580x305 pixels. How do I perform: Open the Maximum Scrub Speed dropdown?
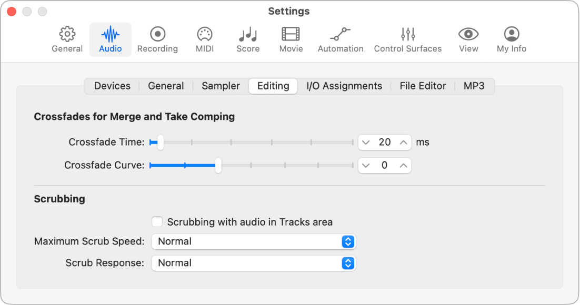[x=254, y=241]
